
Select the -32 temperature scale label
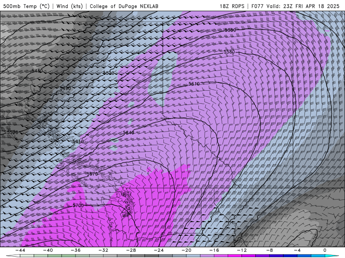click(103, 250)
